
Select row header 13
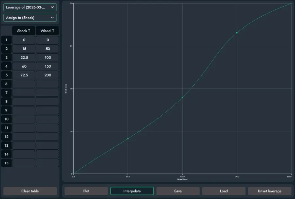click(7, 145)
